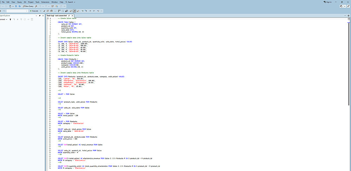Increase line indent icon
This screenshot has width=351, height=171.
point(94,11)
